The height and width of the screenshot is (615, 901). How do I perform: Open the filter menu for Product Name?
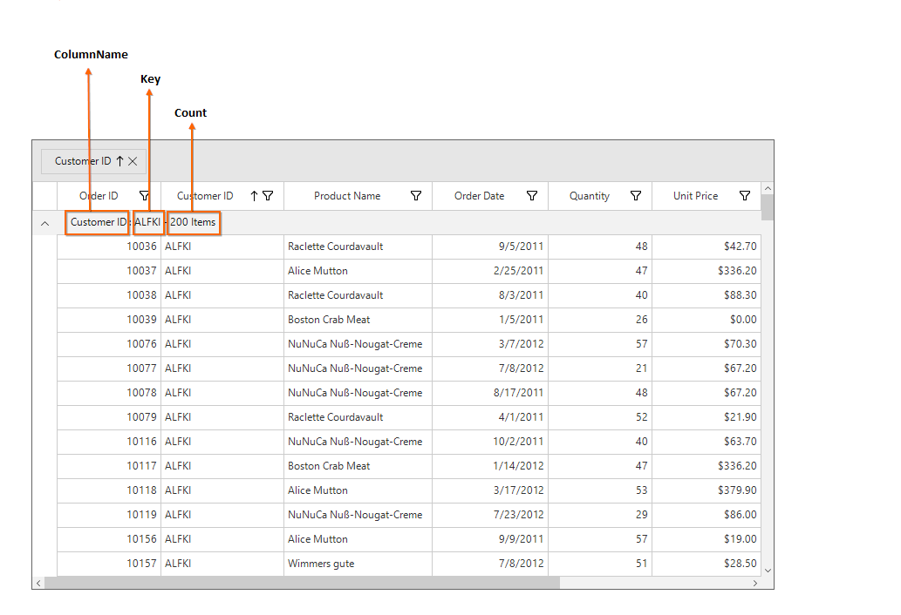tap(417, 195)
